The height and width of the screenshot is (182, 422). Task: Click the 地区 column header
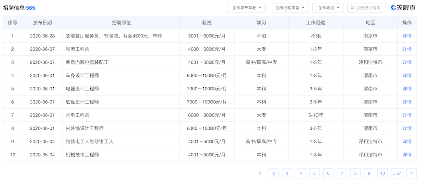click(370, 23)
